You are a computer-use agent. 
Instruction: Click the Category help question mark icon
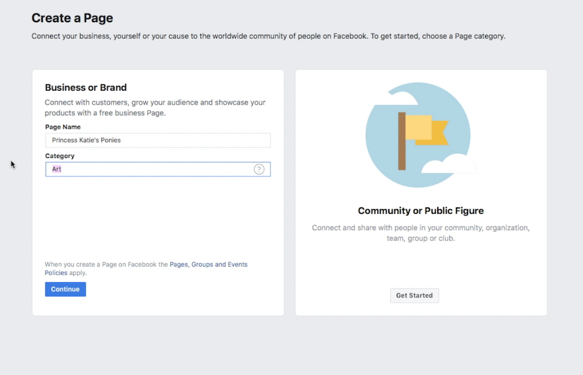259,169
